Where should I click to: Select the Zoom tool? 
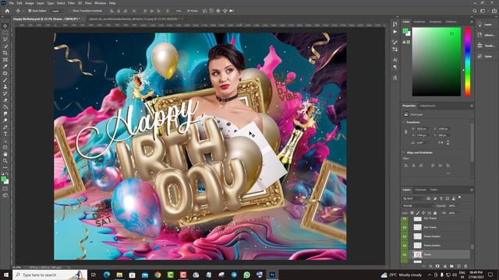point(5,161)
